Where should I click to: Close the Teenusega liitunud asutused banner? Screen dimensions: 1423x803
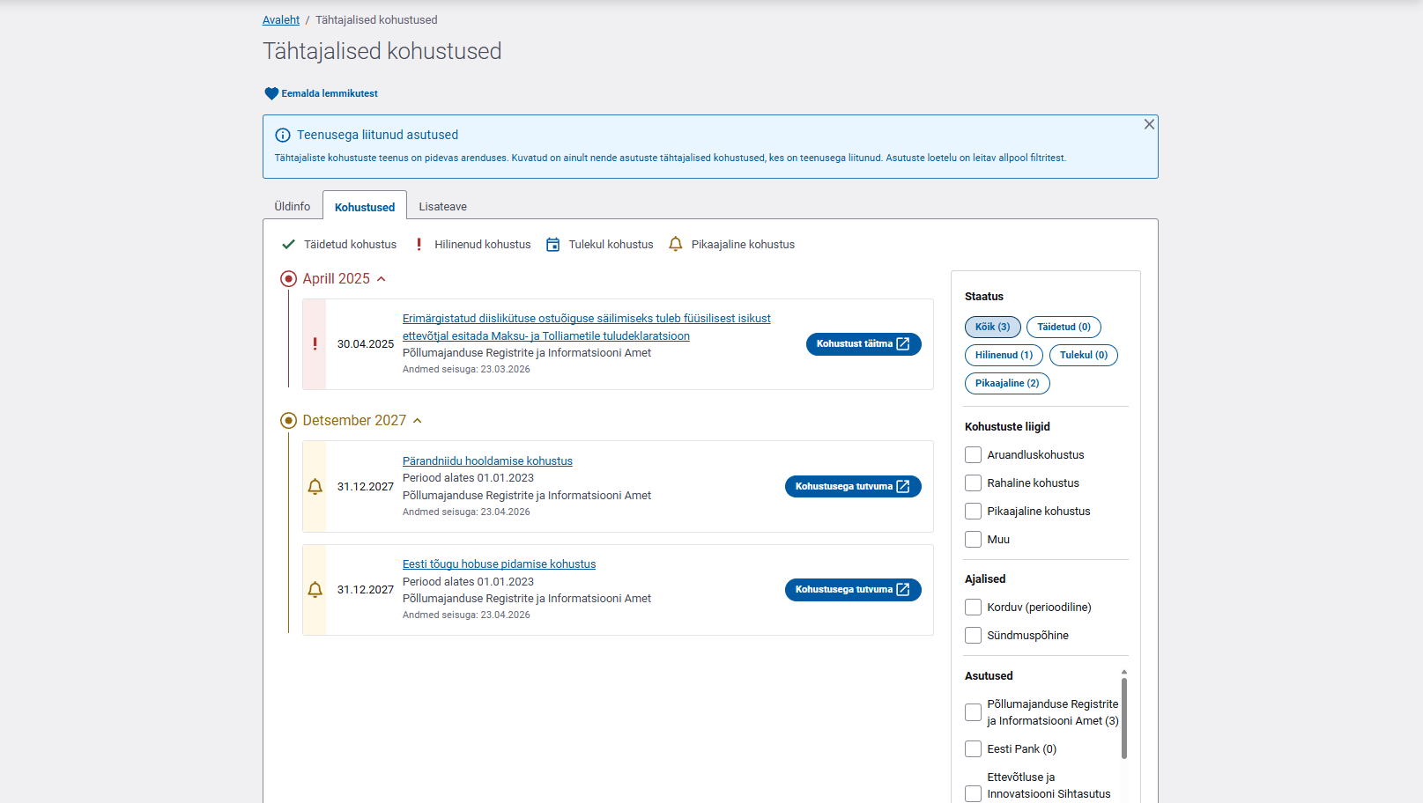click(1149, 124)
